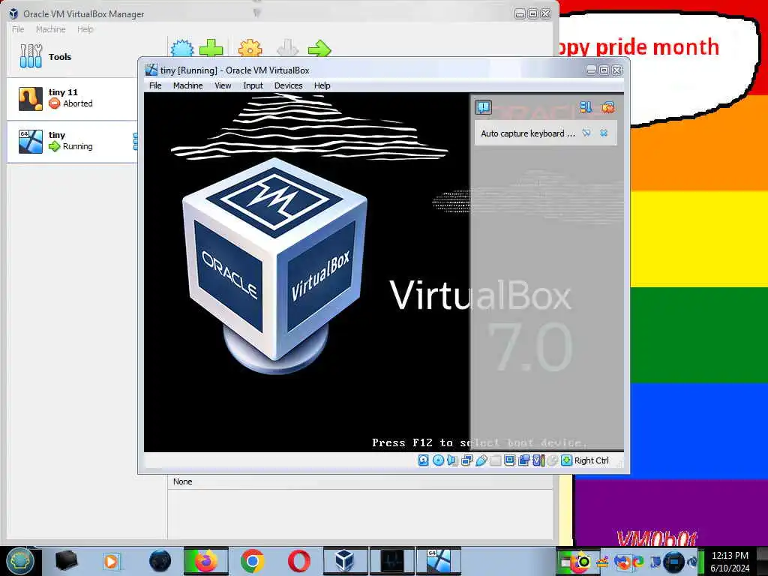The image size is (768, 576).
Task: Click the recording indicator in VM status bar
Action: (523, 460)
